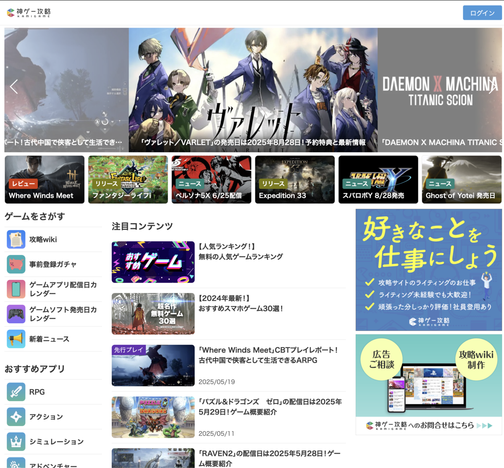Click the 先行プレイ Where Winds Meet thumbnail
Viewport: 504px width, 468px height.
pyautogui.click(x=153, y=365)
